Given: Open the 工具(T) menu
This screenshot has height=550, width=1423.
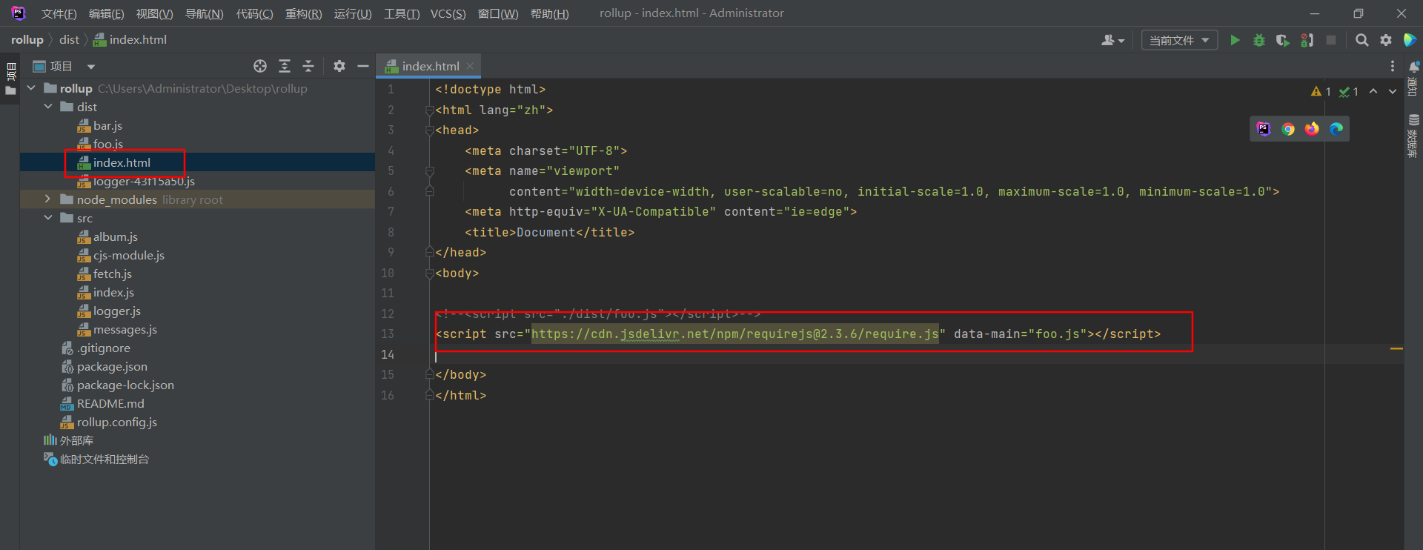Looking at the screenshot, I should point(402,13).
